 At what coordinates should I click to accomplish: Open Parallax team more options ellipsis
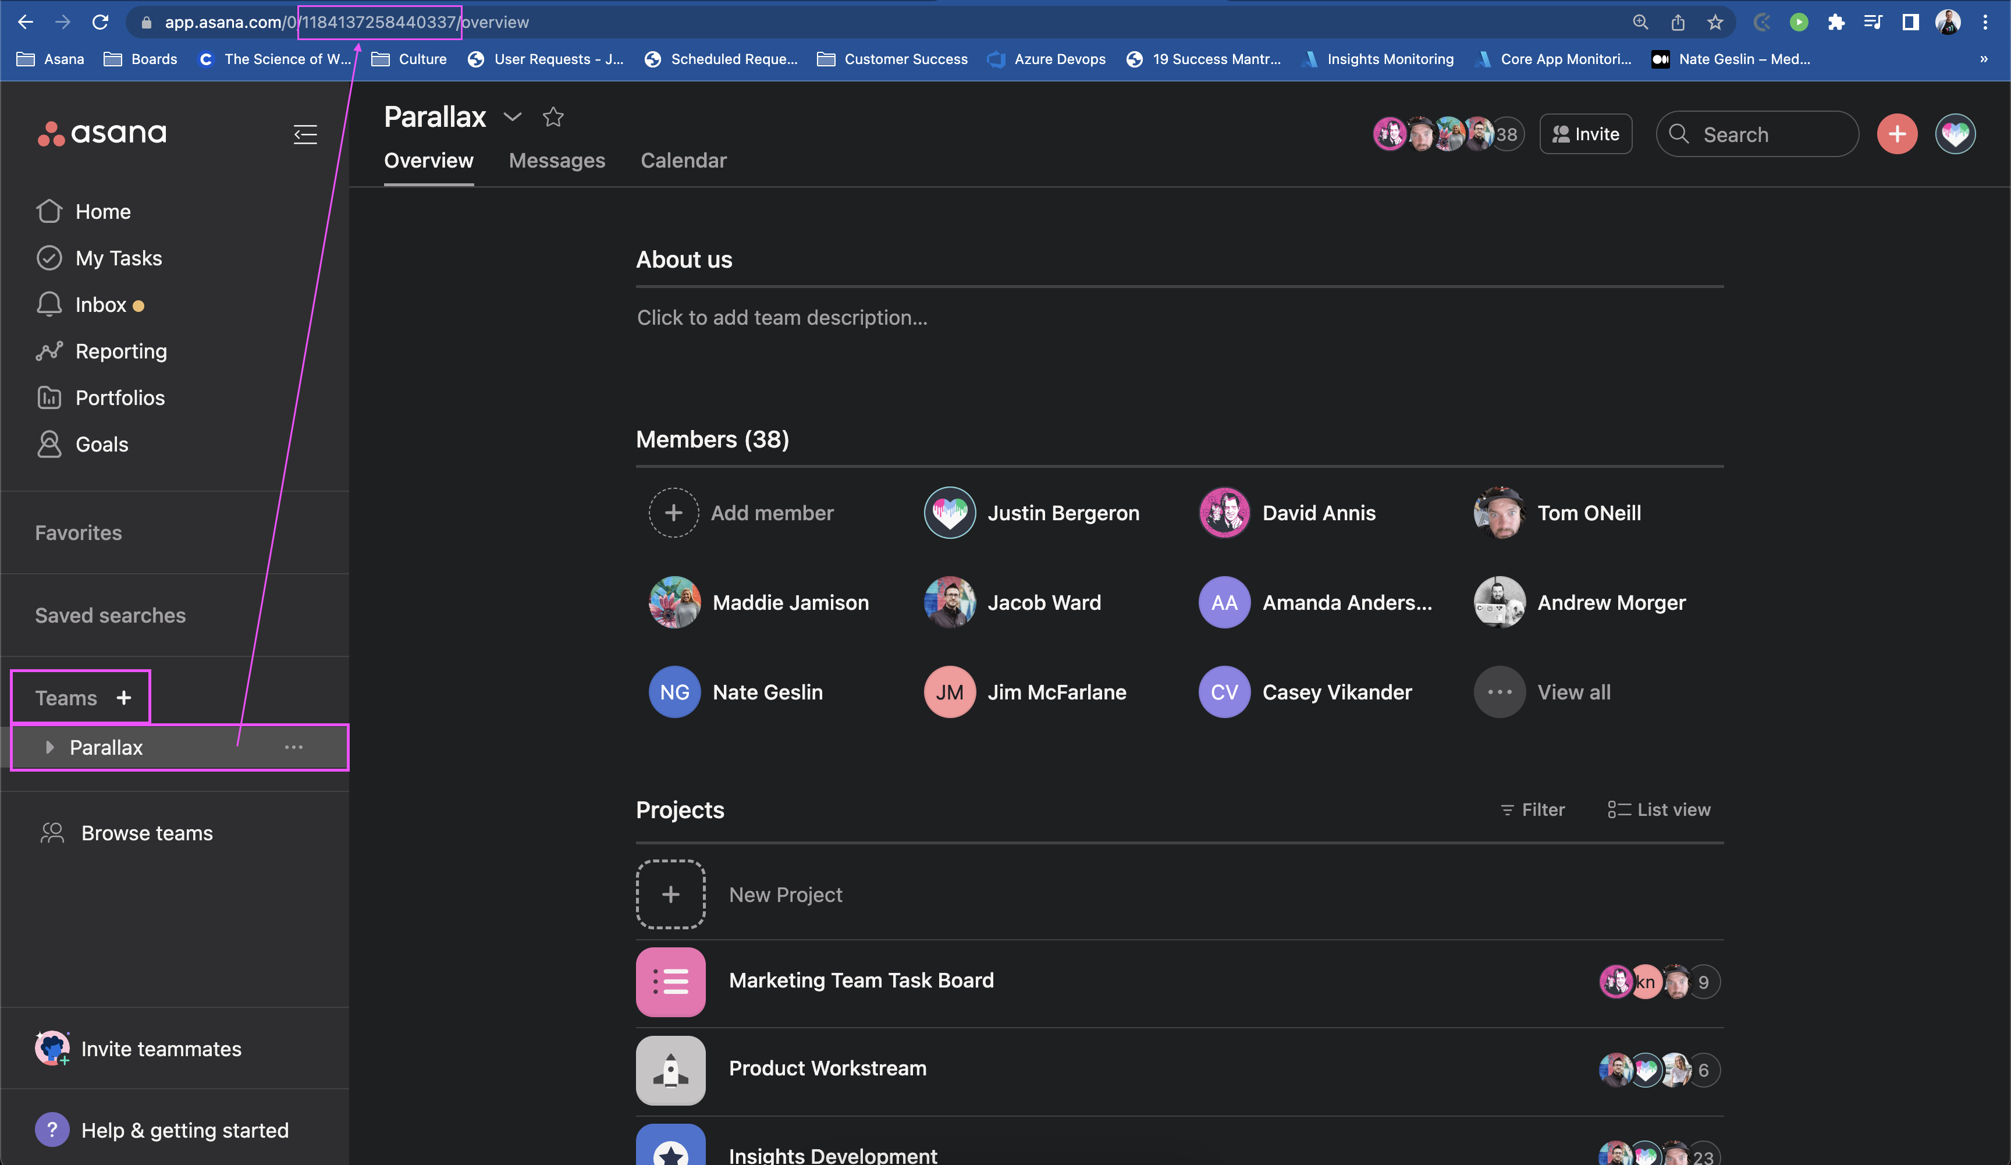coord(294,748)
